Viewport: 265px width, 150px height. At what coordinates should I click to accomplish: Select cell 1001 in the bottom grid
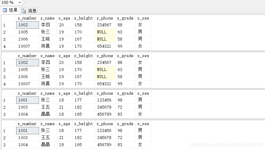(x=27, y=131)
